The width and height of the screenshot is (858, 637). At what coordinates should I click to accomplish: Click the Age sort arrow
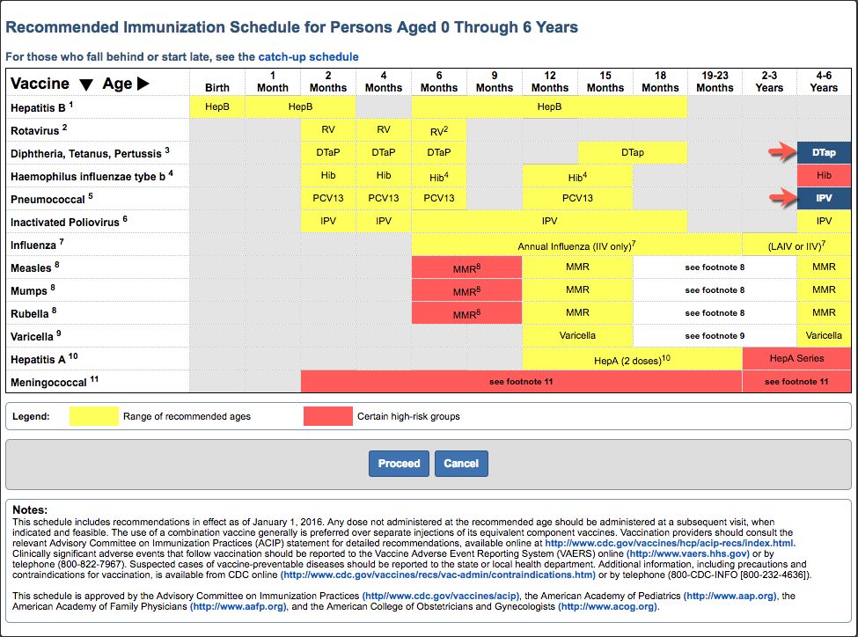pos(141,83)
